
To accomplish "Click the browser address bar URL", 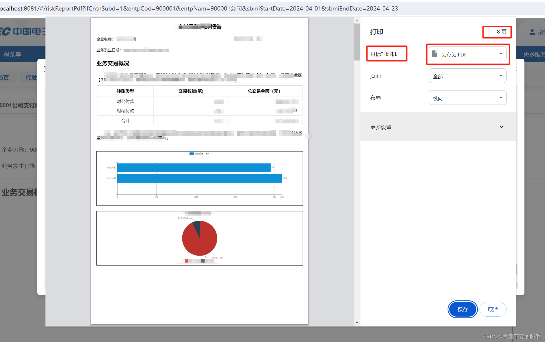I will pyautogui.click(x=199, y=8).
